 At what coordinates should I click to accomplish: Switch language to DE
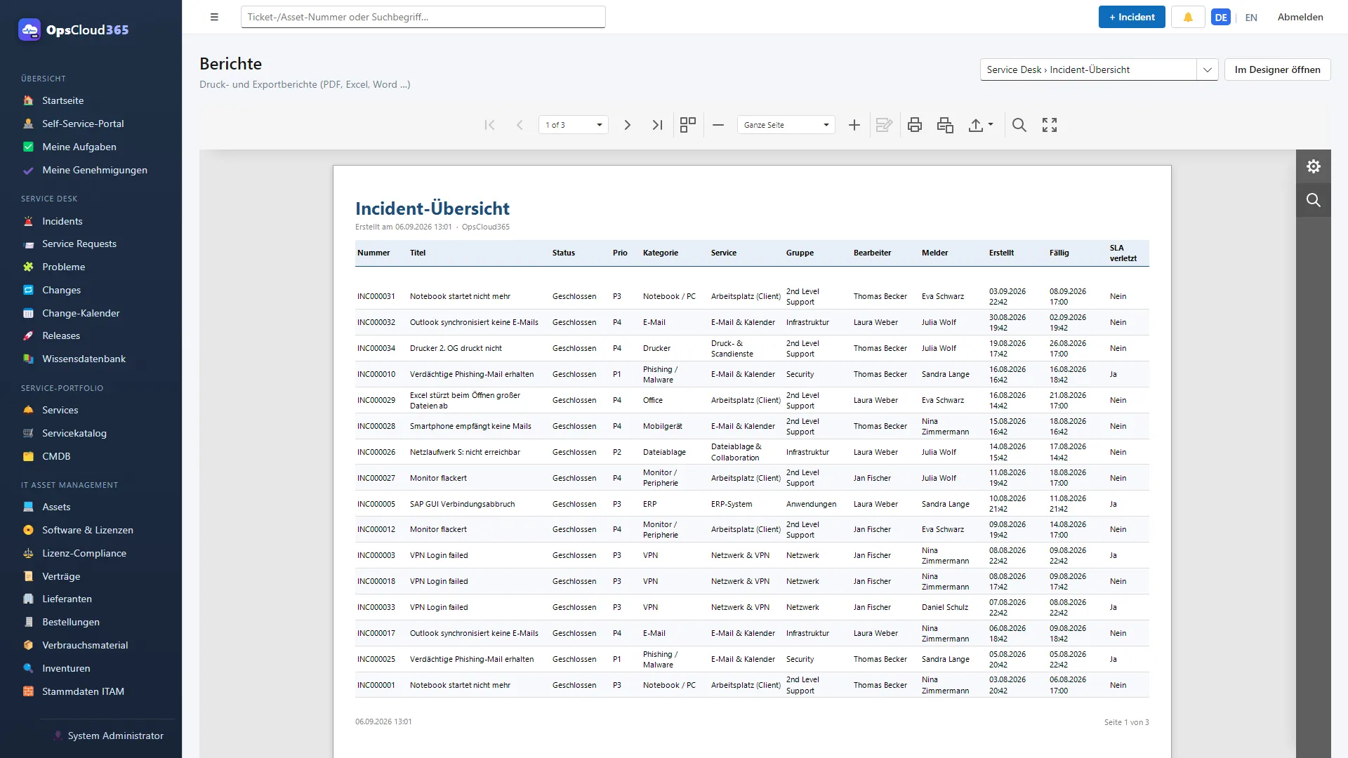click(x=1221, y=18)
